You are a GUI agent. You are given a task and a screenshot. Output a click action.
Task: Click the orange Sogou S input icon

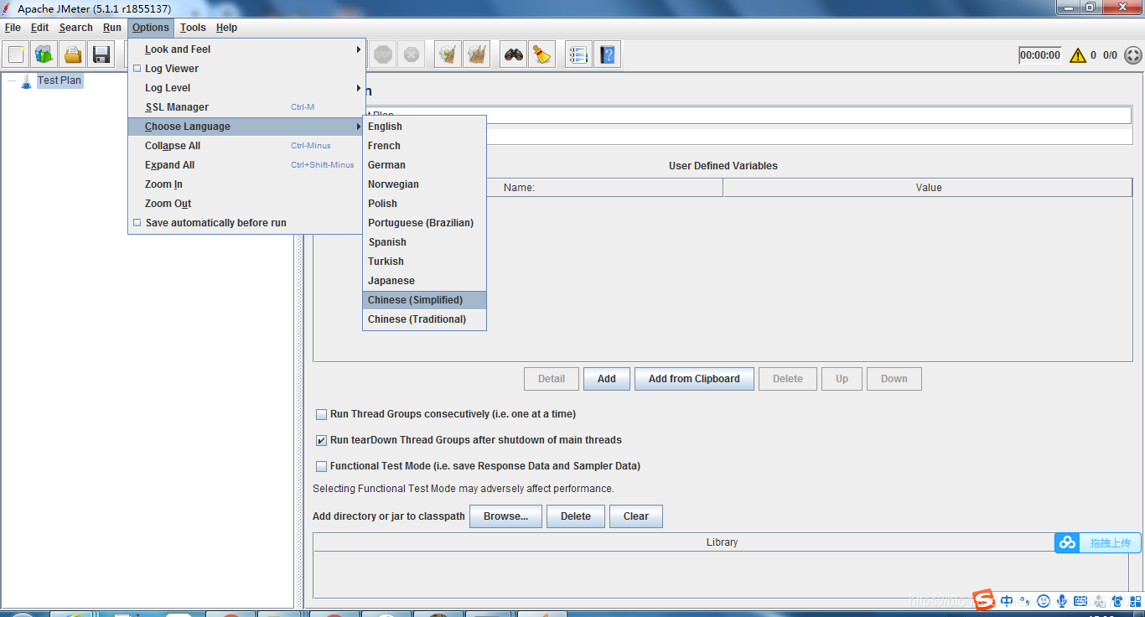(984, 600)
